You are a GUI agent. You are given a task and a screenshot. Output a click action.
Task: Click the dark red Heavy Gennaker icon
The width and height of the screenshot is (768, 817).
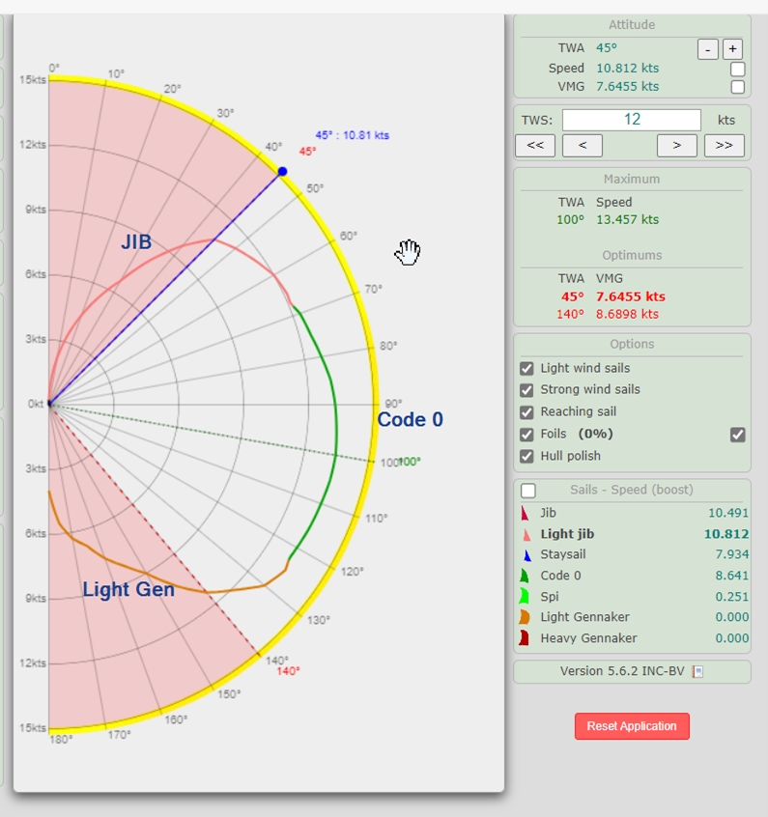coord(526,638)
